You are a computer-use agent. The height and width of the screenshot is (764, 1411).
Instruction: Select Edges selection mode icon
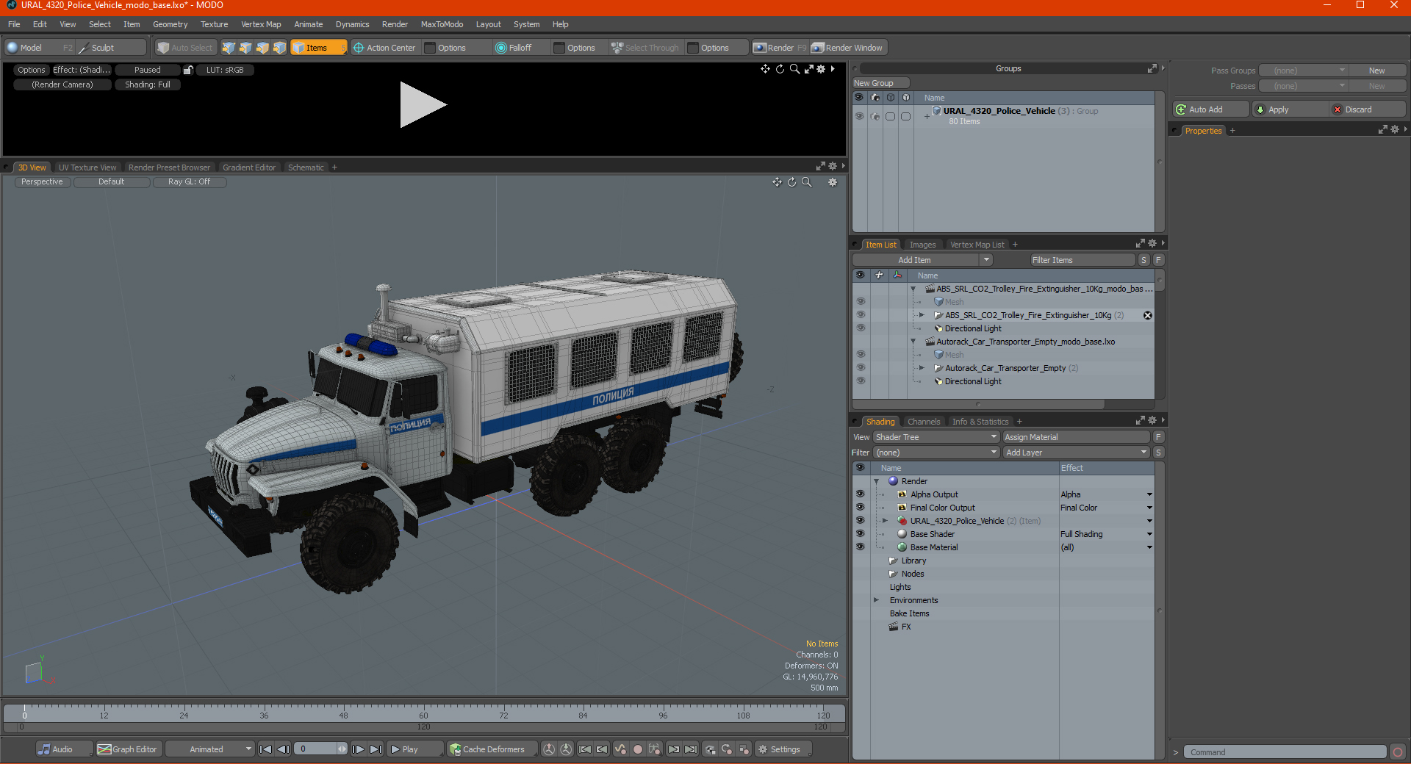coord(245,48)
